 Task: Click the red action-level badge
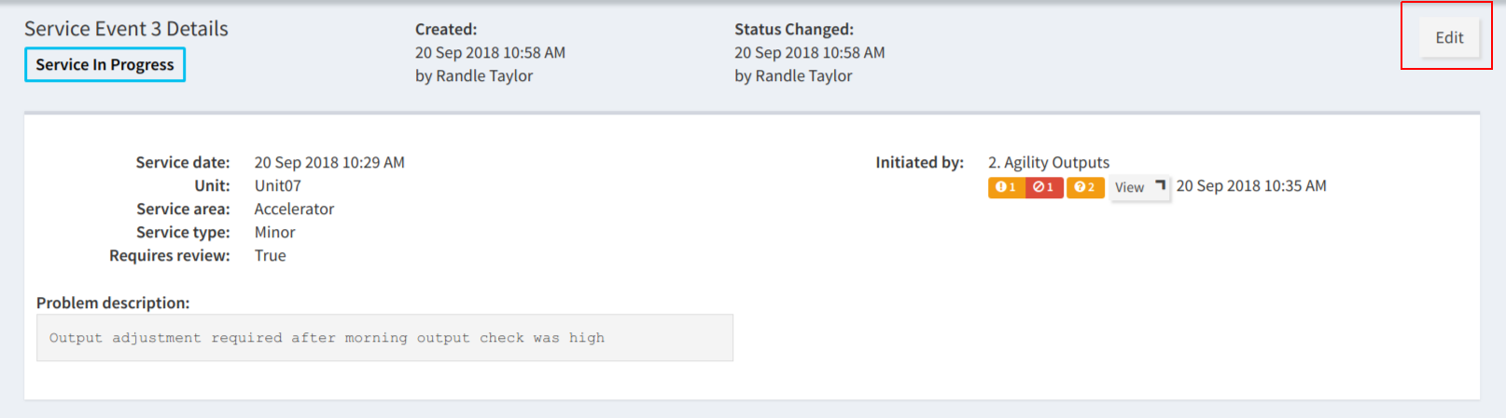point(1044,187)
